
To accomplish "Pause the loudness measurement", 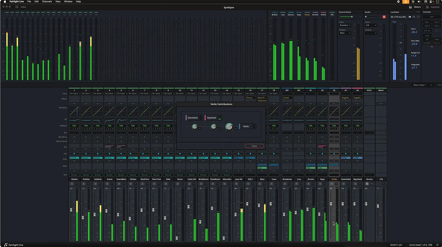I will tap(414, 17).
